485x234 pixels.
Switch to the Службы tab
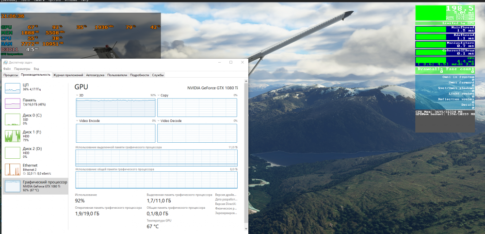click(158, 75)
